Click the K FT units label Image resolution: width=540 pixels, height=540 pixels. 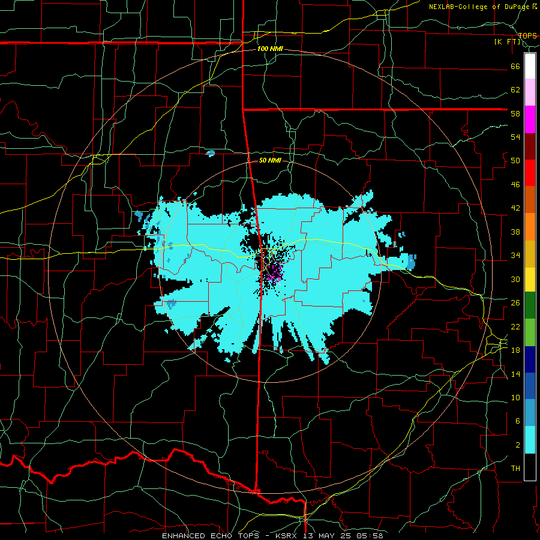click(507, 41)
